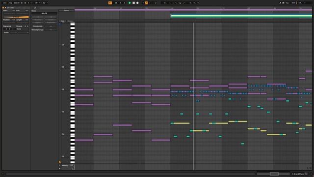This screenshot has height=177, width=314.
Task: Click the Tap tempo button
Action: click(x=11, y=3)
